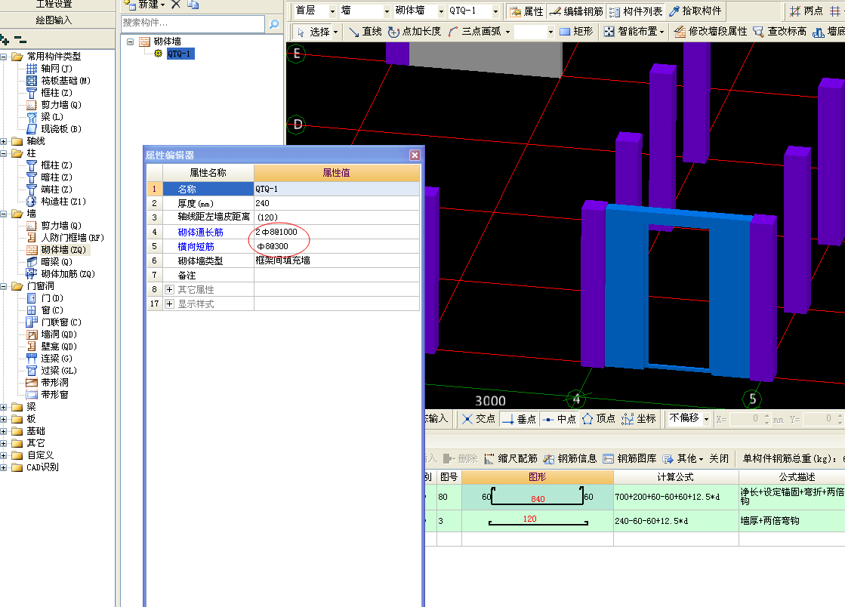
Task: Select 砌体墙(ZQ) in the 墙 folder
Action: point(63,250)
